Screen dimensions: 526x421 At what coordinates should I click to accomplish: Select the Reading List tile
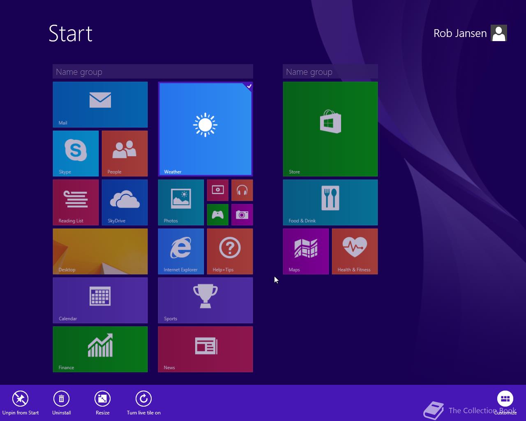pyautogui.click(x=76, y=202)
